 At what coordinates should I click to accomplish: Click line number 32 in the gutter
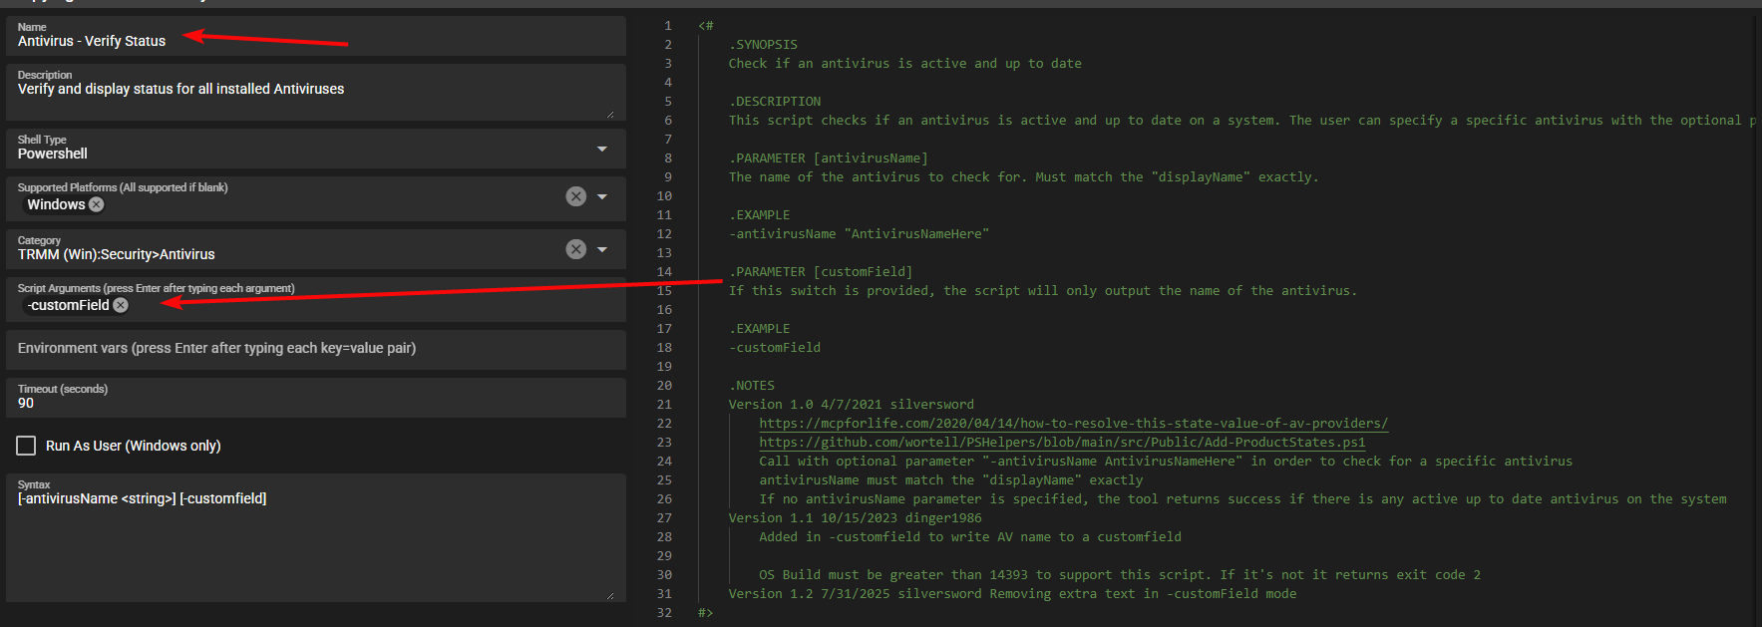coord(664,612)
